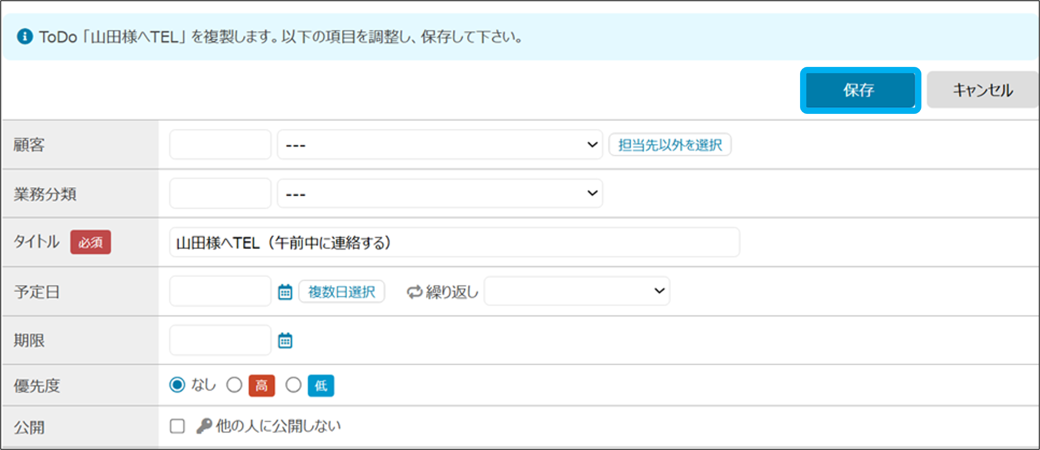Select the 低 priority radio button
Screen dimensions: 1040x450
click(x=294, y=385)
